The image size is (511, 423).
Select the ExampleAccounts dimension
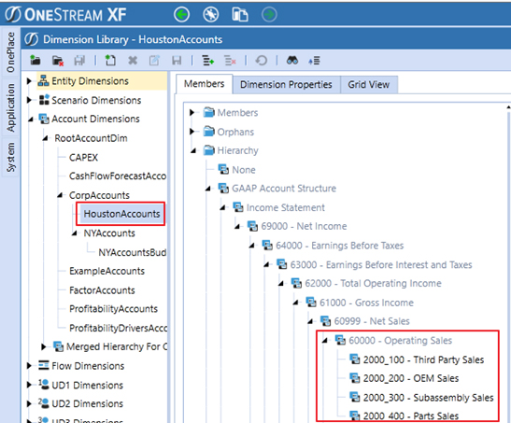pos(106,271)
